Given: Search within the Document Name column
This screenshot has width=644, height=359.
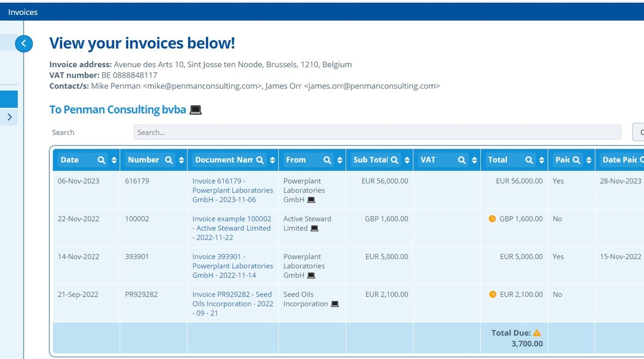Looking at the screenshot, I should click(259, 160).
